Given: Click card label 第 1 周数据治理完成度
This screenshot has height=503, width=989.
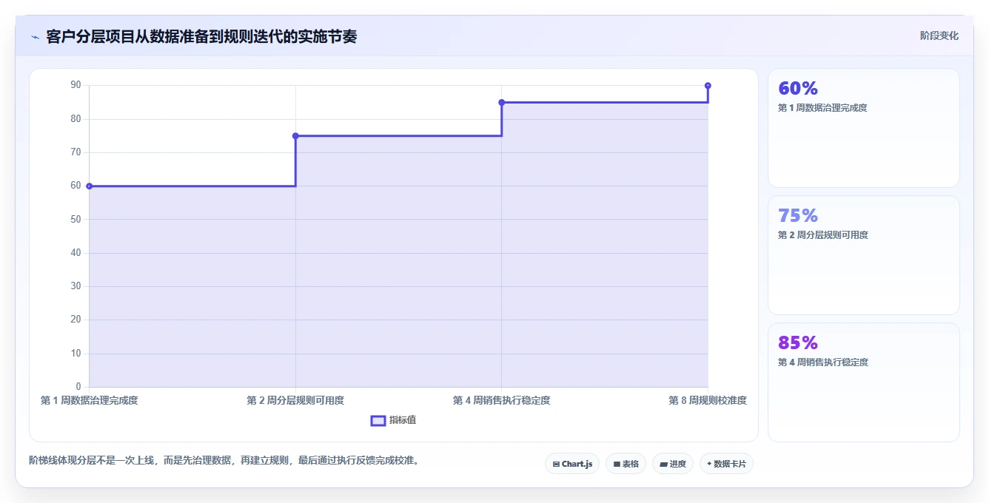Looking at the screenshot, I should tap(822, 108).
